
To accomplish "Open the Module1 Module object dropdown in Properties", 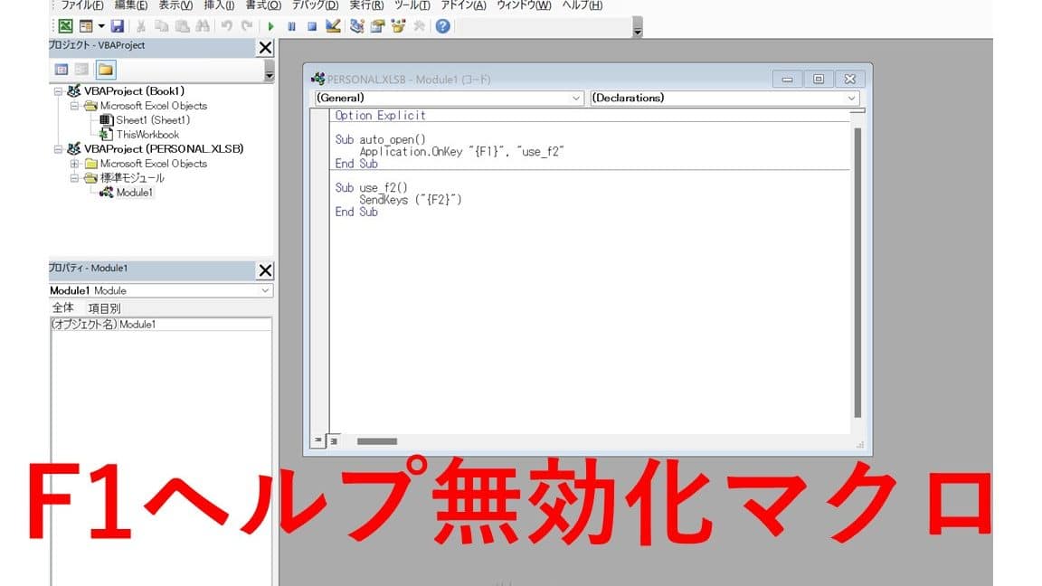I will point(265,291).
